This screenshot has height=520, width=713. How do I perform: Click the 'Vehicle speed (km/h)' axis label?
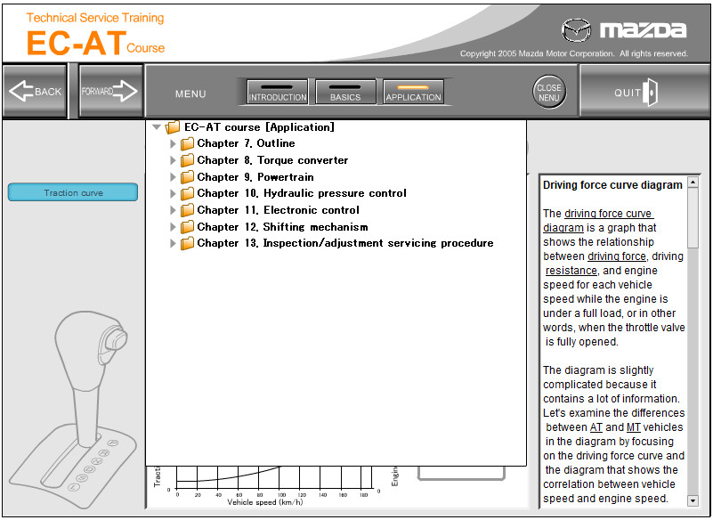[264, 502]
